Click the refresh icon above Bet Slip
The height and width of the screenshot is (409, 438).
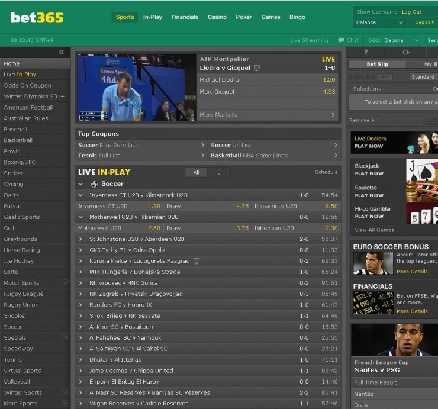tap(406, 52)
